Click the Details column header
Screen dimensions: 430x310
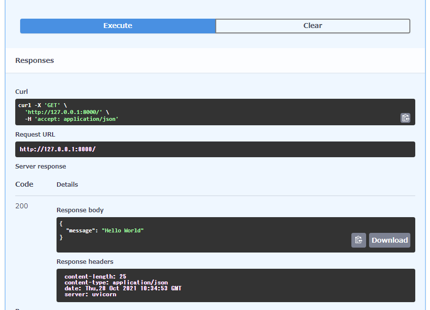tap(67, 184)
